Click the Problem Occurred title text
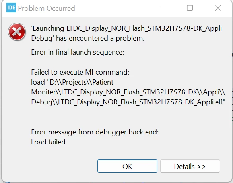233x183 pixels. (x=47, y=8)
